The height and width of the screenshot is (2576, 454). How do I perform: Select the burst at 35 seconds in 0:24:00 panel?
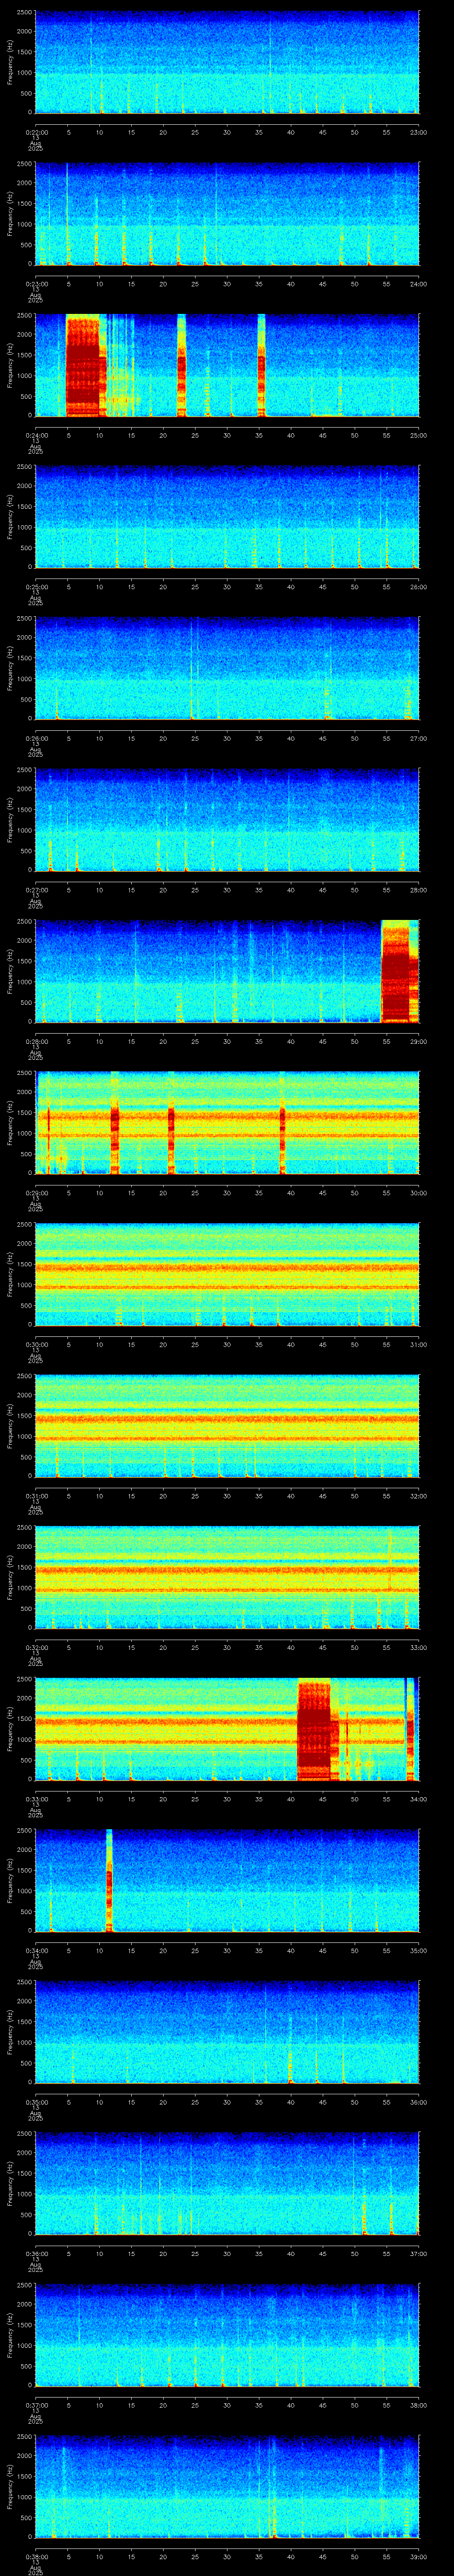pyautogui.click(x=262, y=365)
